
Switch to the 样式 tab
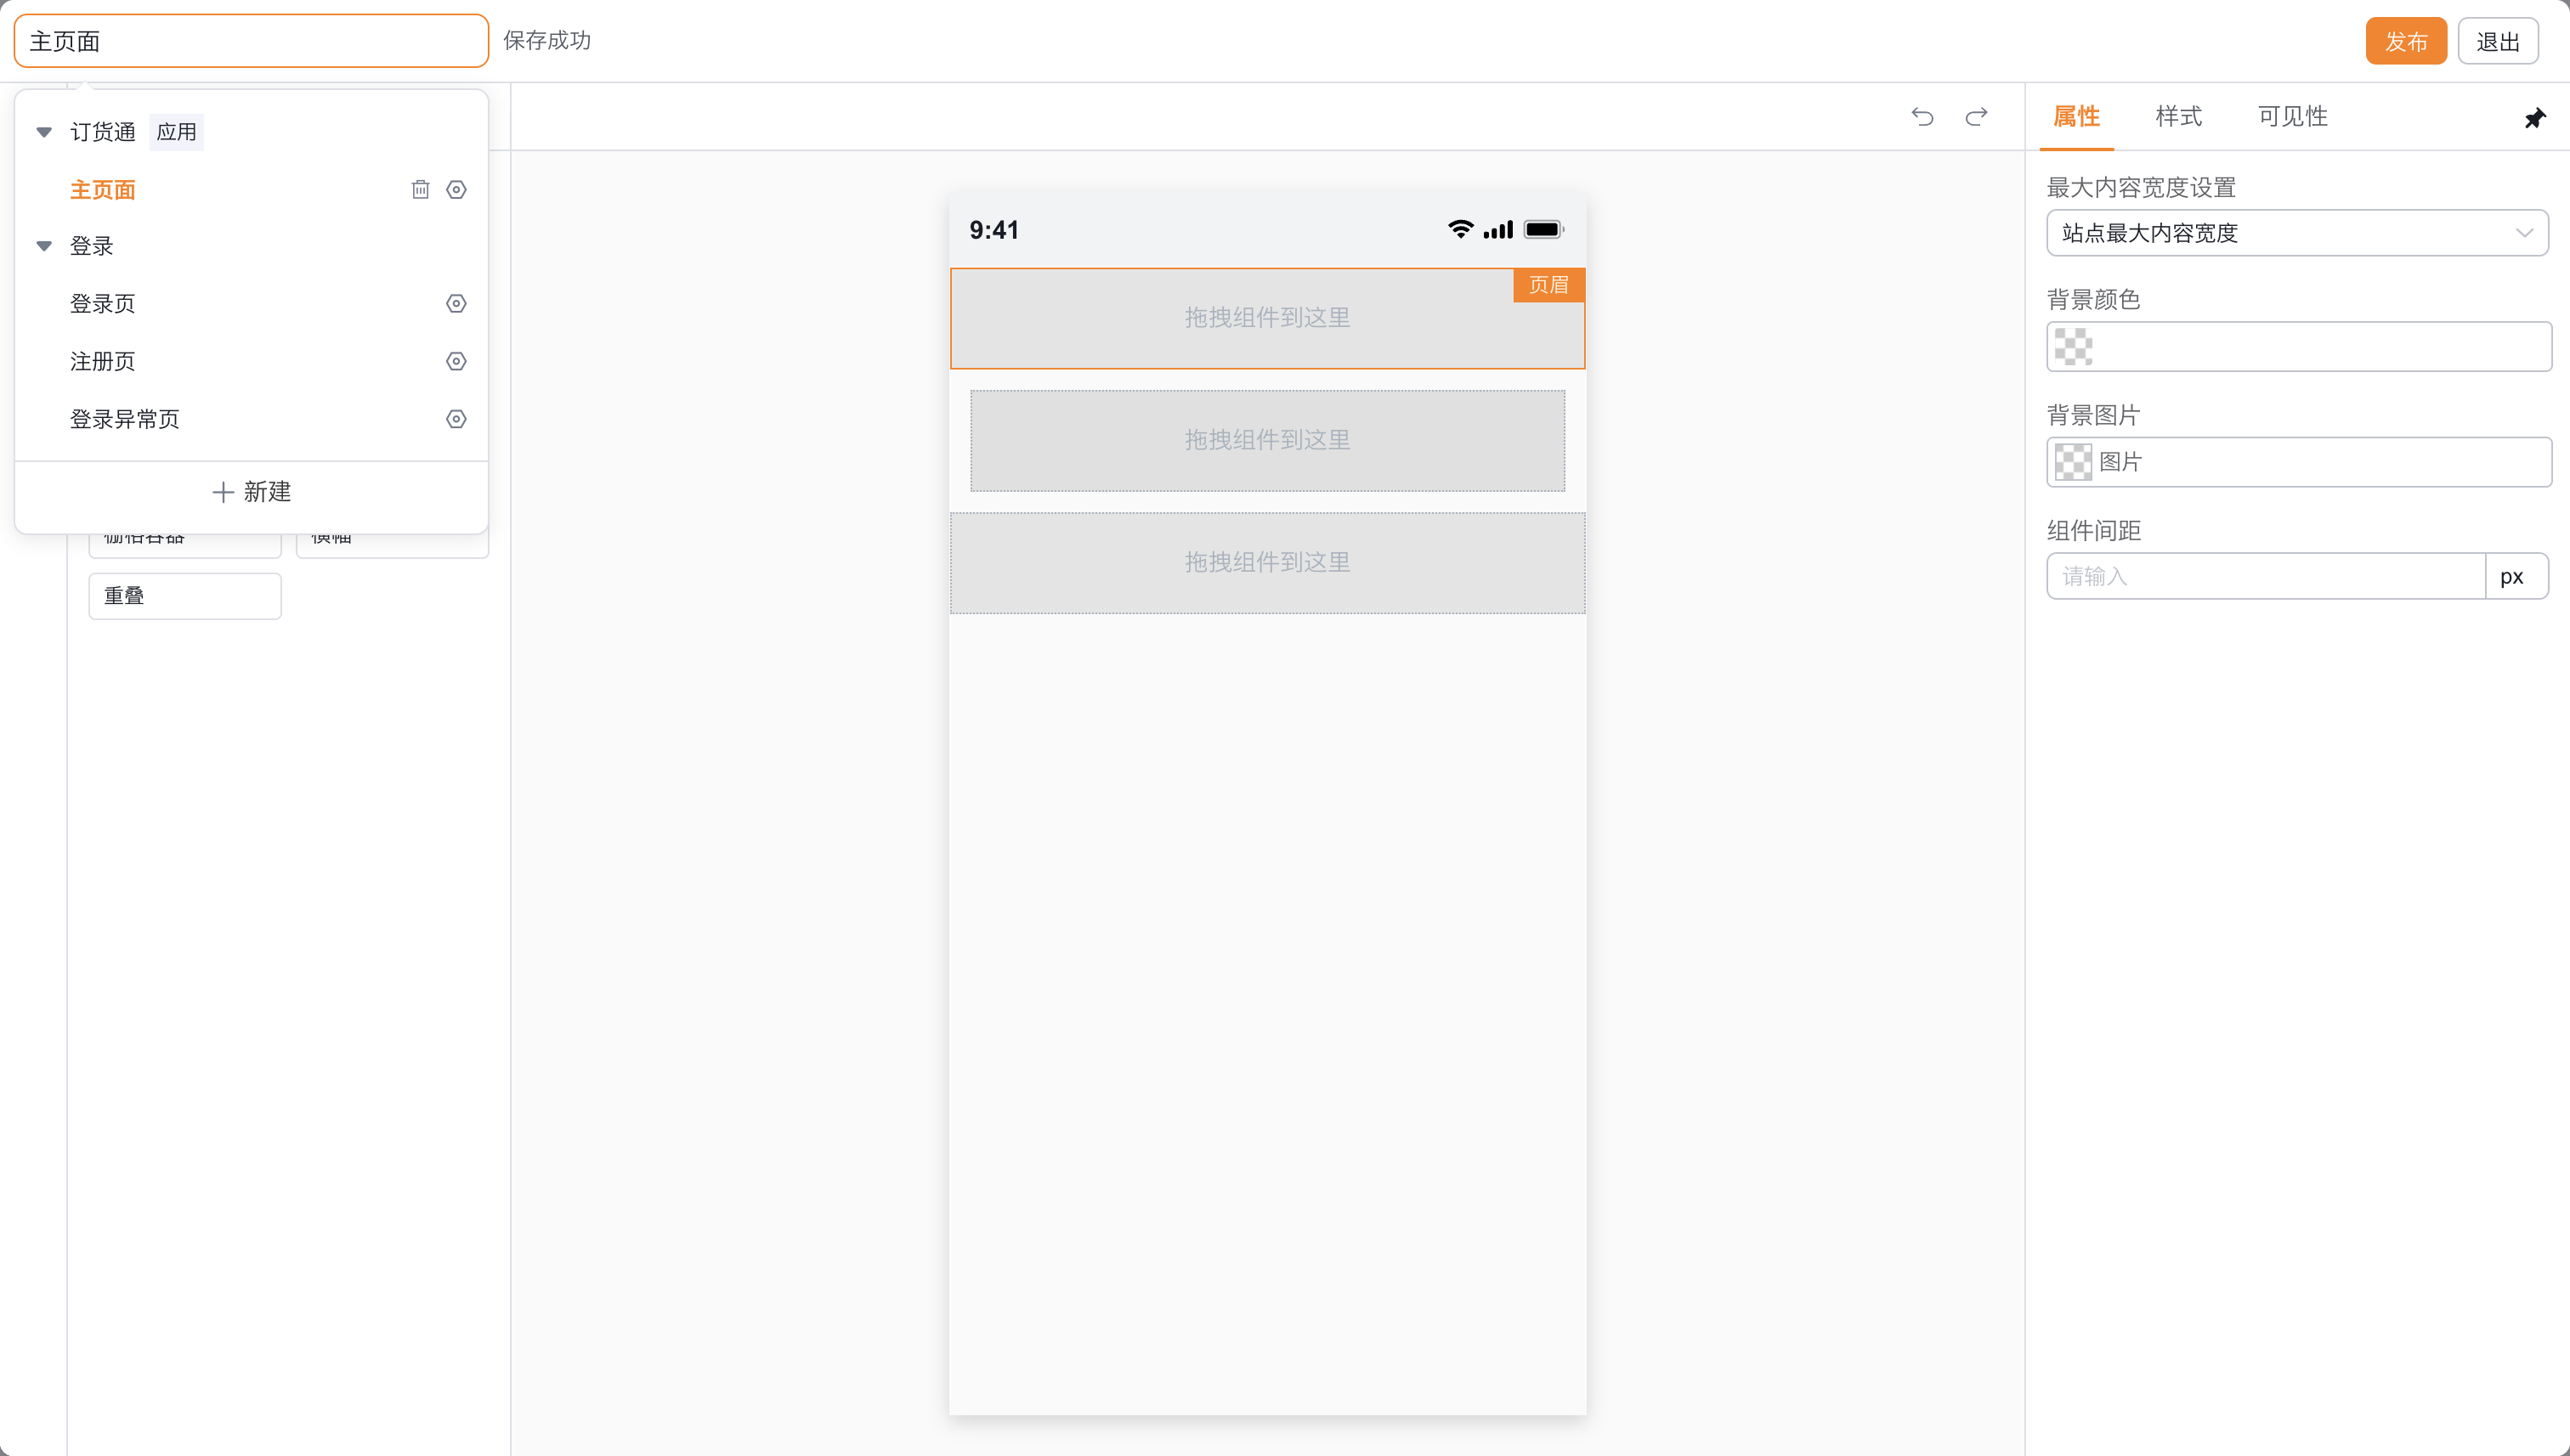point(2178,116)
